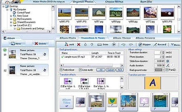This screenshot has height=112, width=182.
Task: Move the music track down
Action: pyautogui.click(x=92, y=44)
